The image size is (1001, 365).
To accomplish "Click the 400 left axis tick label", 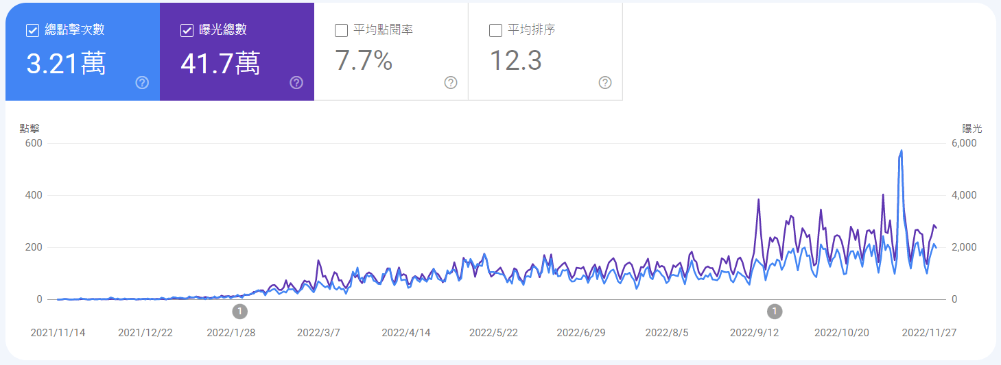I will (x=34, y=195).
